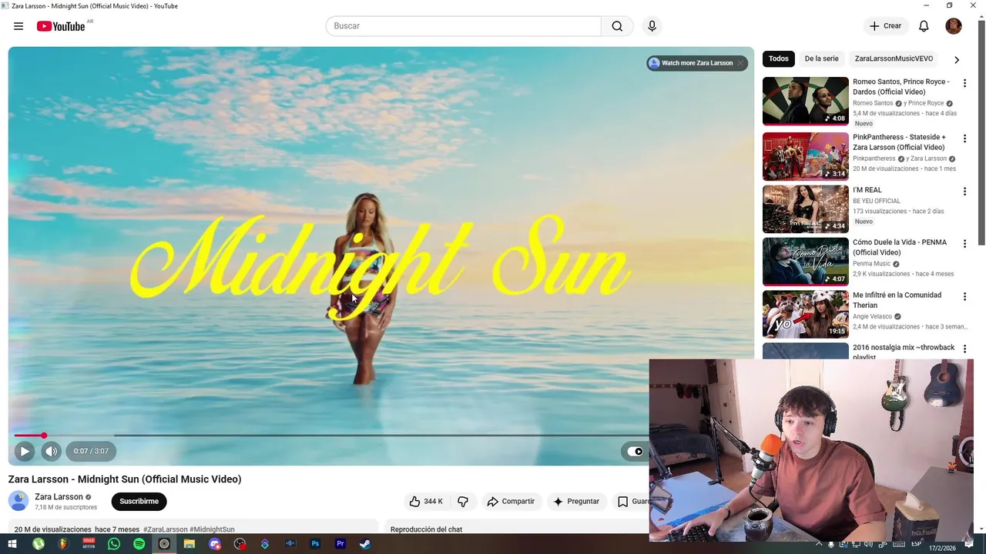Open the Penma Music channel name
Screen dimensions: 986x554
point(871,264)
